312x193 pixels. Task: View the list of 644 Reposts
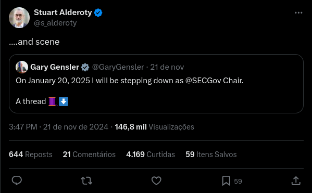31,155
